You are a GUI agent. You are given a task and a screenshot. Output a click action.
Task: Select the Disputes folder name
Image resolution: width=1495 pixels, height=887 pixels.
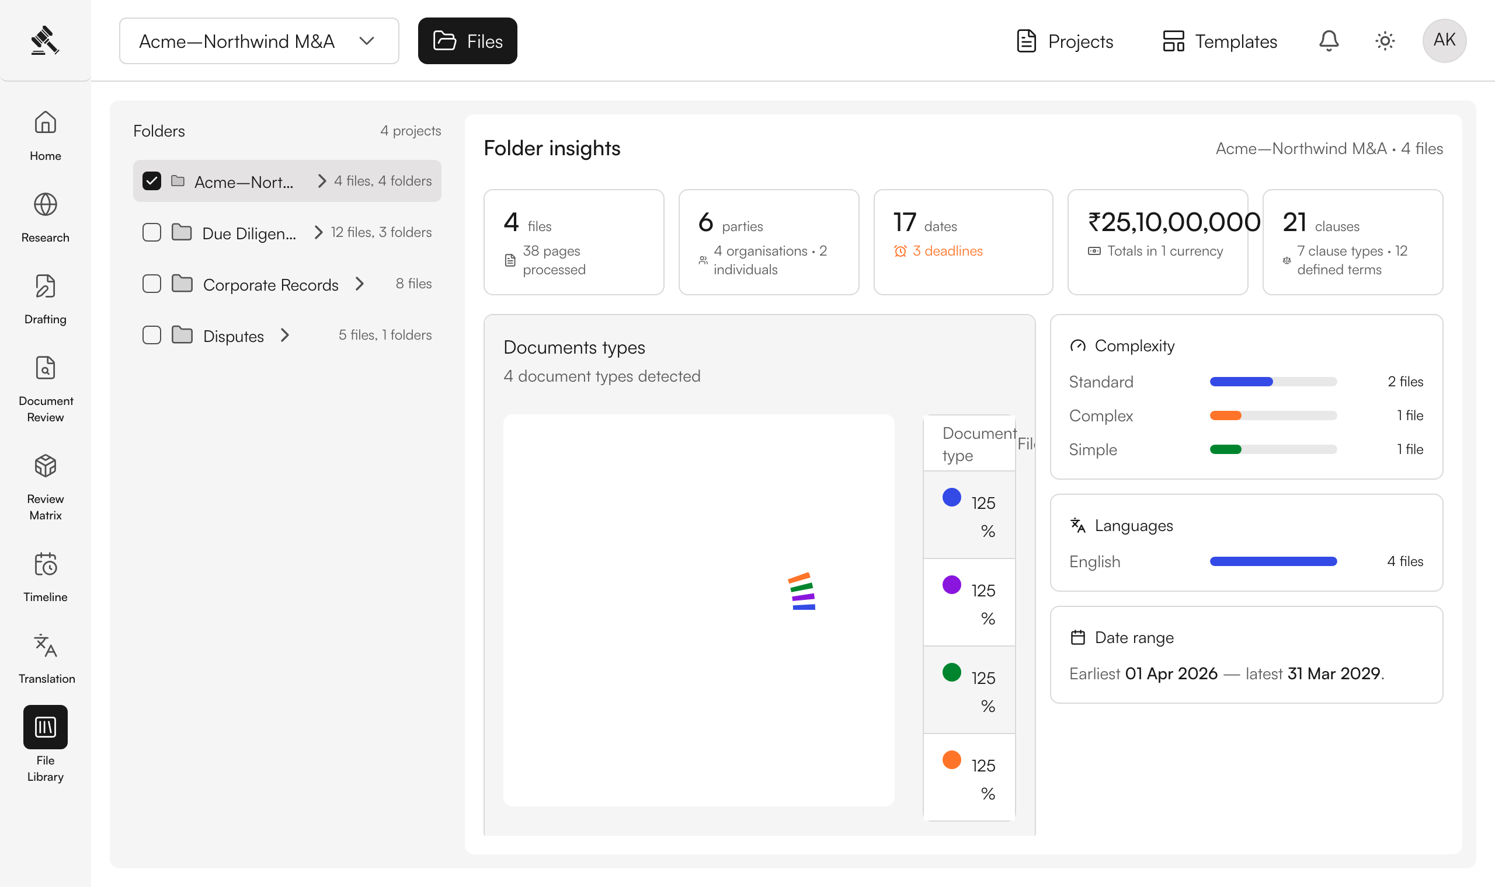[233, 336]
